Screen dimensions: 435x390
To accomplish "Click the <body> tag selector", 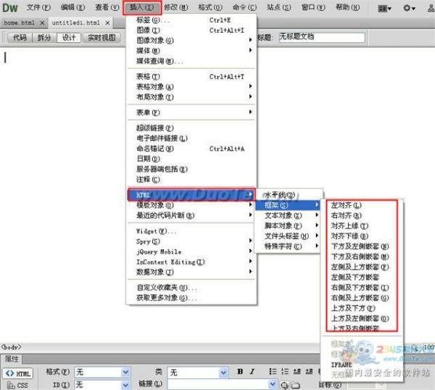I will click(x=12, y=347).
